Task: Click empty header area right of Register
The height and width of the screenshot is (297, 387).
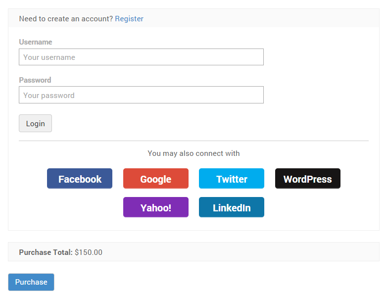Action: point(262,18)
